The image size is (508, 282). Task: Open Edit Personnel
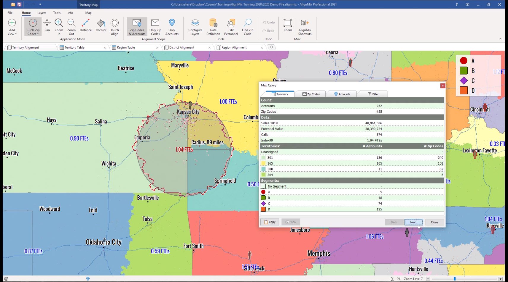click(231, 27)
